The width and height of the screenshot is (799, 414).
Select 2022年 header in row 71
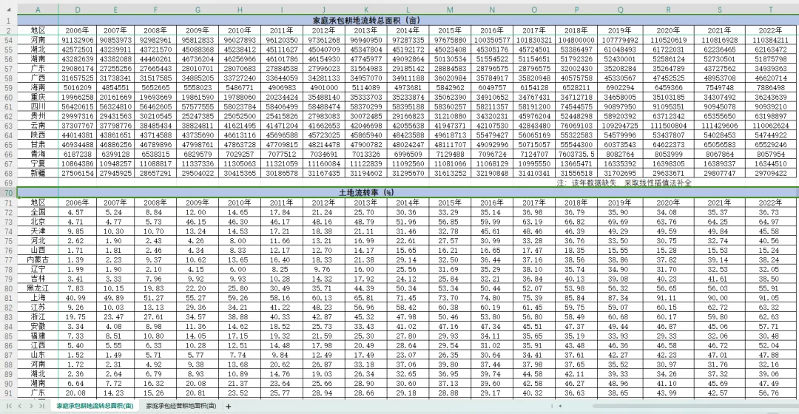770,202
